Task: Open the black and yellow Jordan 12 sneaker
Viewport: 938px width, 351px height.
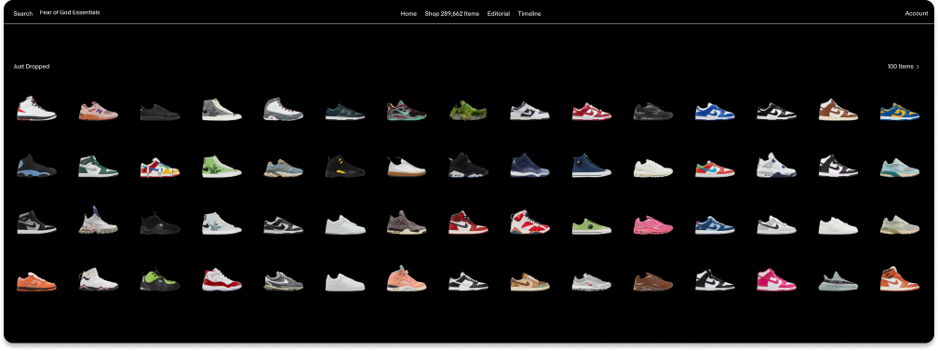Action: (x=344, y=166)
